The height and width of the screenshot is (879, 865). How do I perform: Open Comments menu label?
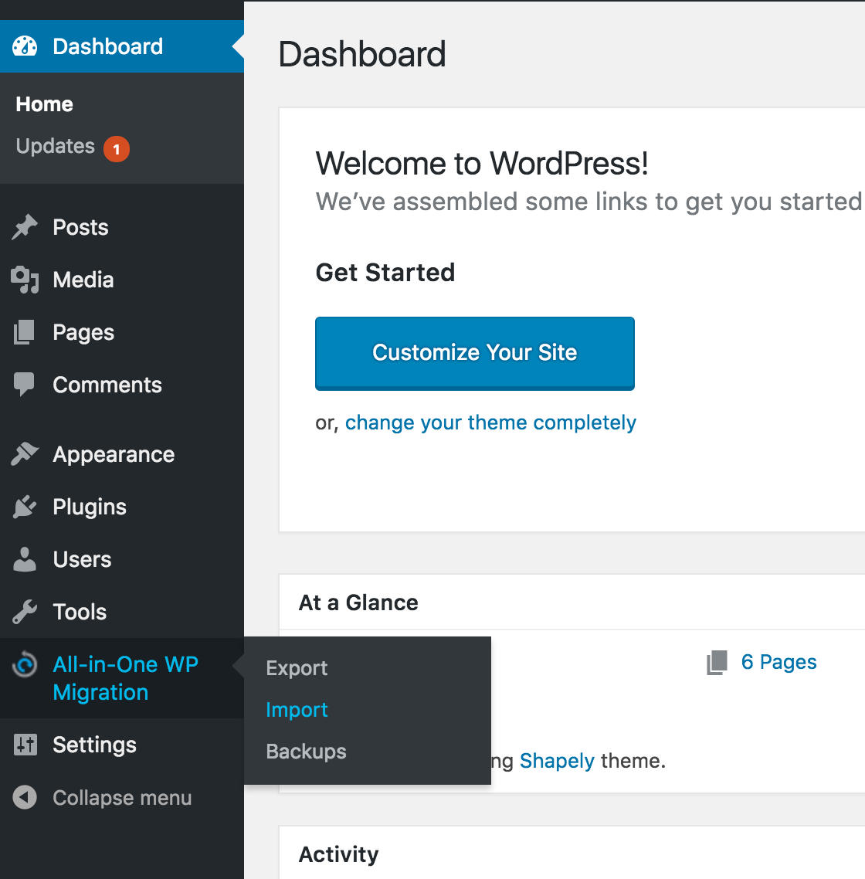pos(107,385)
